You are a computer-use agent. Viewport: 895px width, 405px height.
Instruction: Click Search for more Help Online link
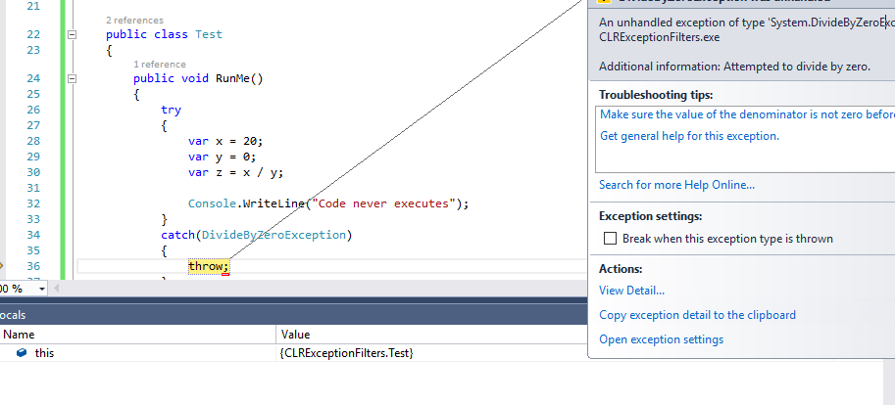pyautogui.click(x=676, y=185)
